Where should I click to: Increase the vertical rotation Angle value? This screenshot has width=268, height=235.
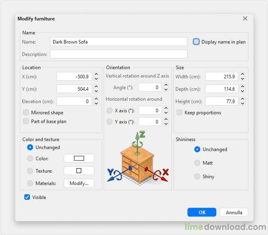click(166, 85)
